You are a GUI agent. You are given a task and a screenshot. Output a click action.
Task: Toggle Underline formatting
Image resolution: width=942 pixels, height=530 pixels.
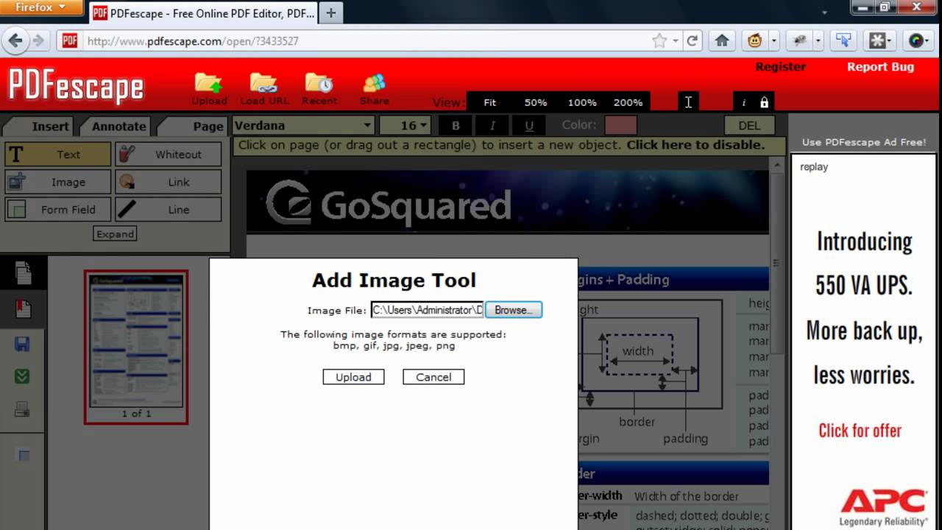tap(529, 125)
